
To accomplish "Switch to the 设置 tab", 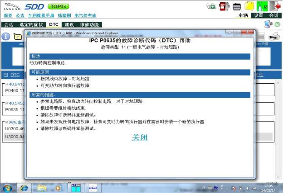I will coord(259,15).
